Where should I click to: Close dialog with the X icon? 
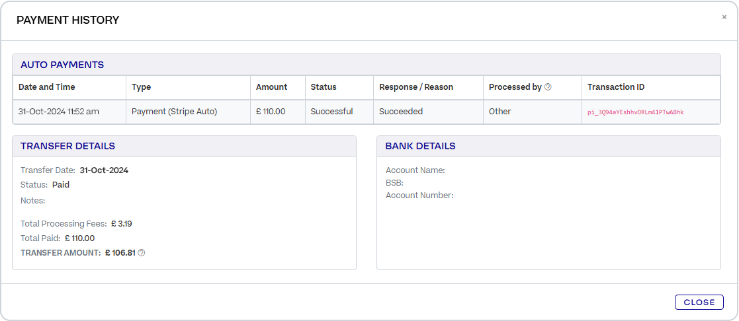coord(724,17)
